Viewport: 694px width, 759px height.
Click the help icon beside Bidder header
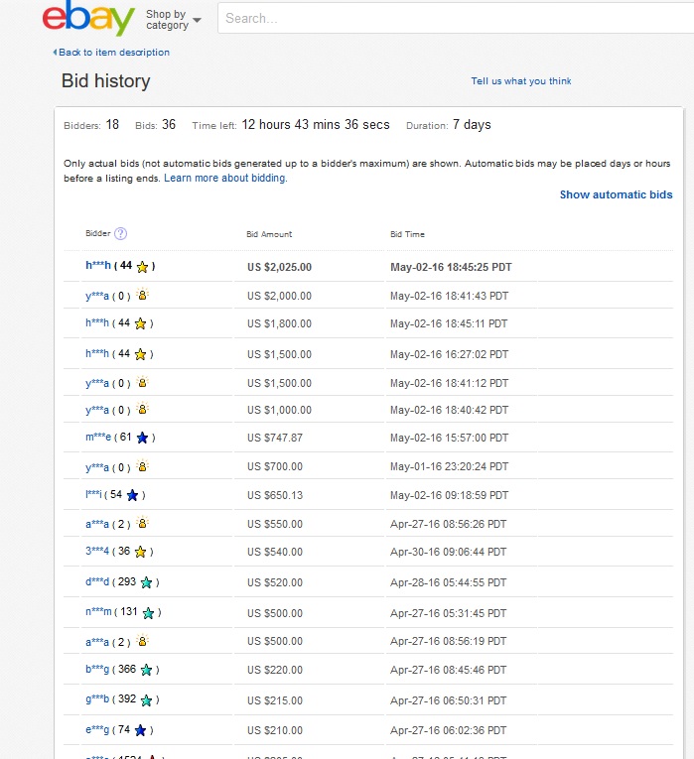121,234
